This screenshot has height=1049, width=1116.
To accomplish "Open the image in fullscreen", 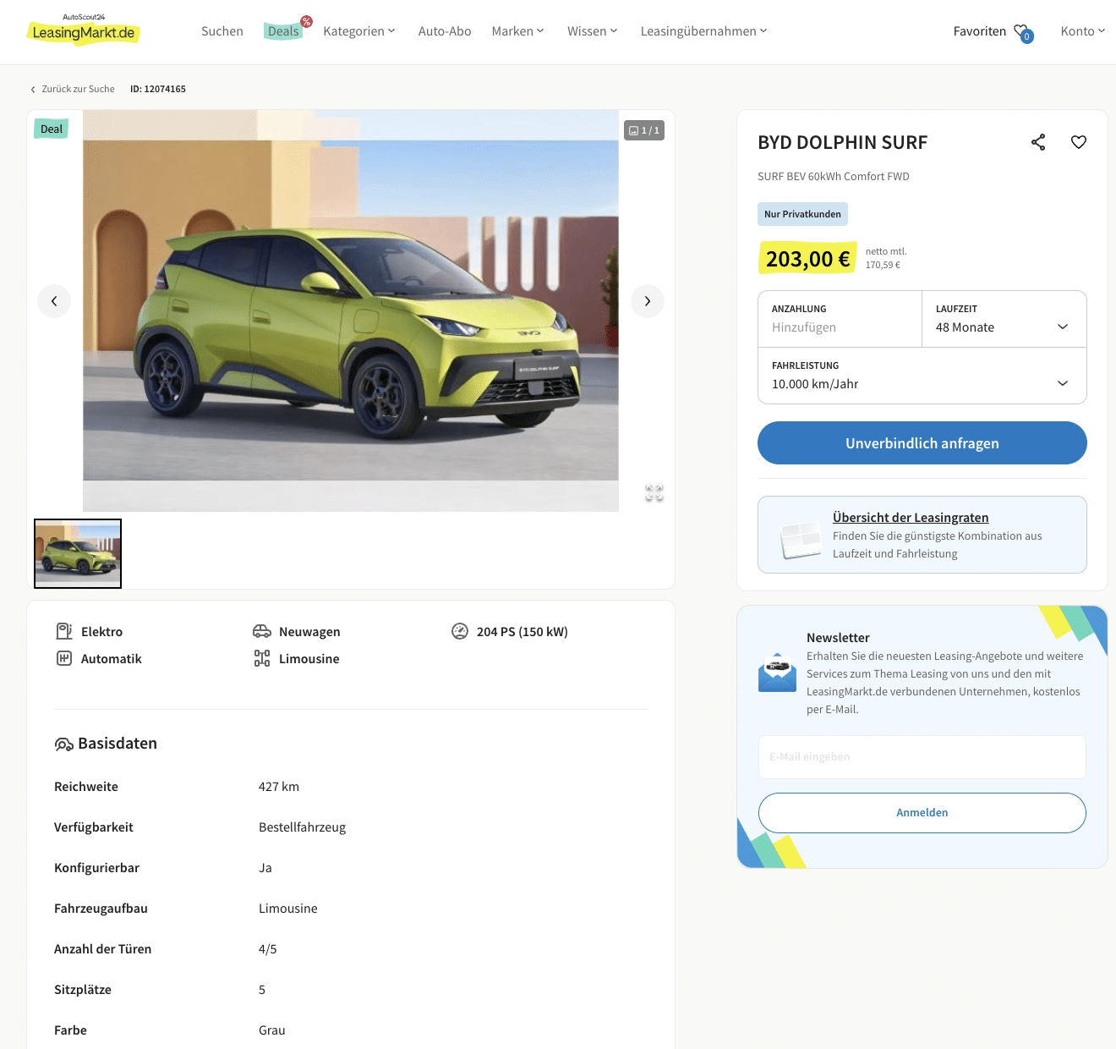I will (654, 493).
